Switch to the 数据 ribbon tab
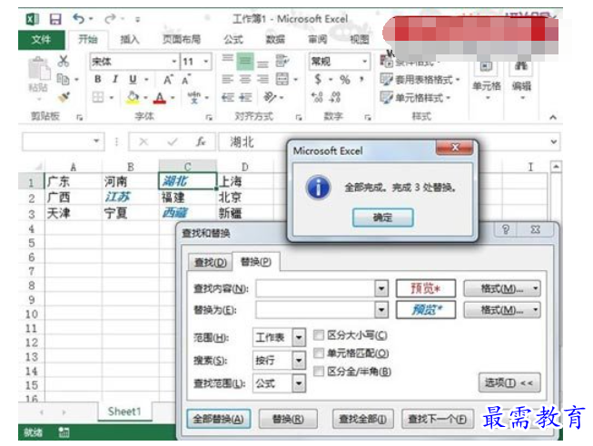 (275, 39)
